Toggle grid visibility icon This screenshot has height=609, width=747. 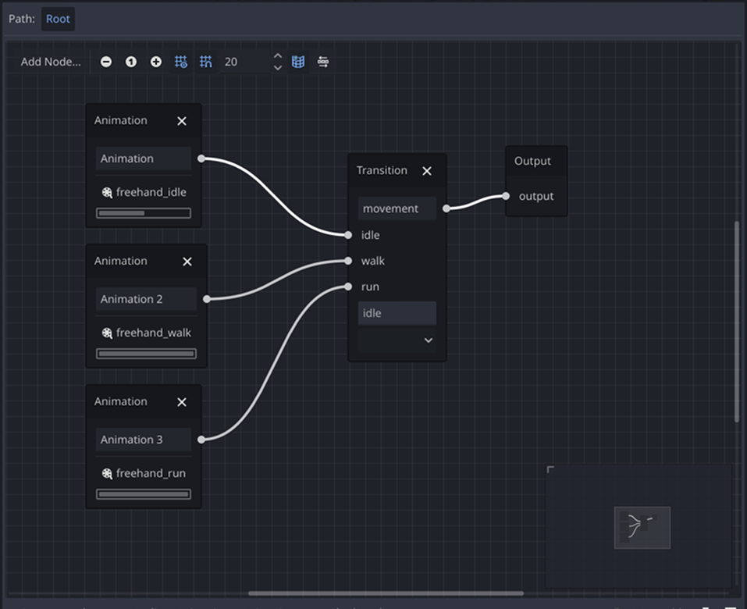pyautogui.click(x=181, y=62)
